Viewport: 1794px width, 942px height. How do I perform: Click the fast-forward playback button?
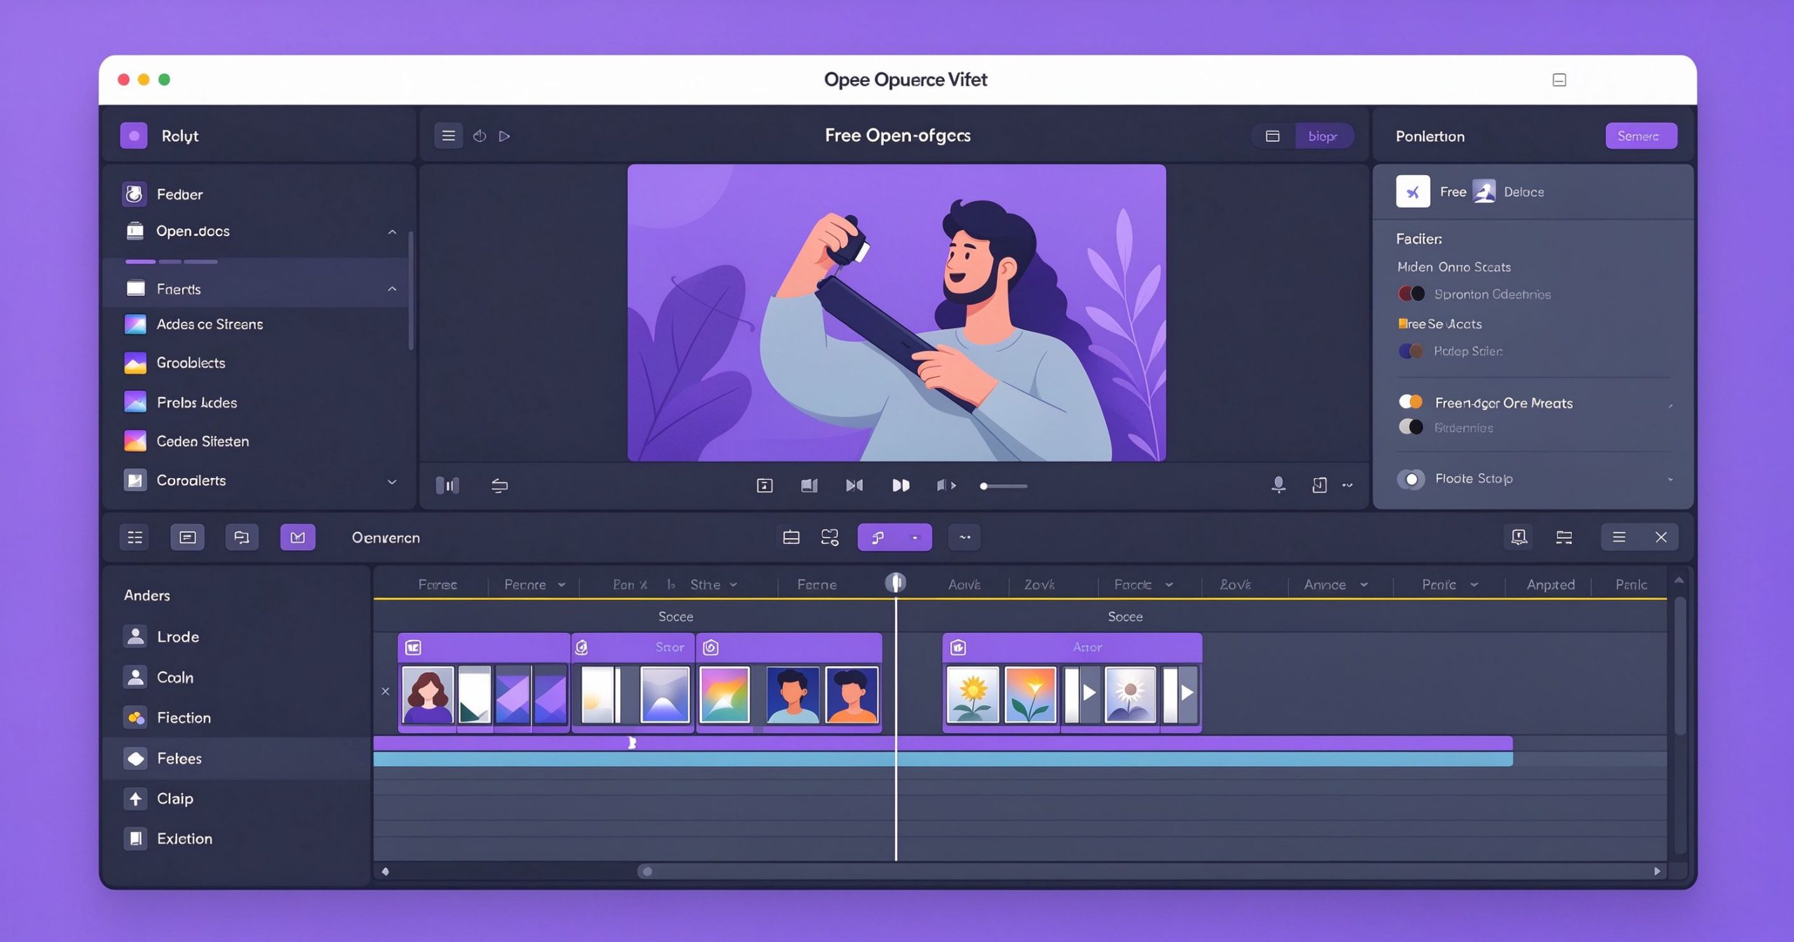[901, 485]
